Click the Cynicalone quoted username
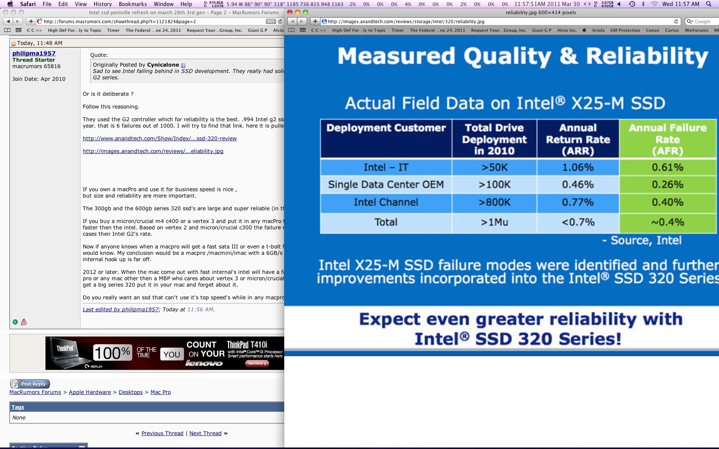719x449 pixels. 163,65
